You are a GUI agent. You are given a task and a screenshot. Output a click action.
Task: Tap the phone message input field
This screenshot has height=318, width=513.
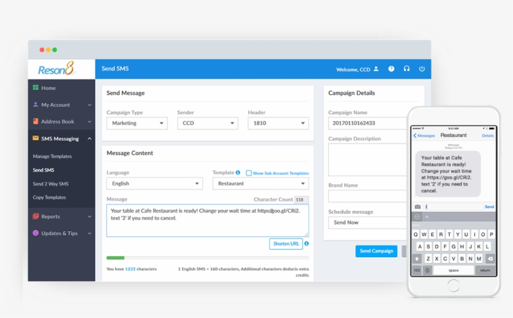pos(454,207)
